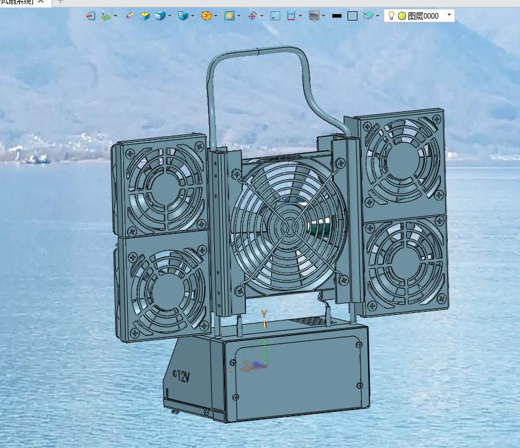
Task: Open the dropdown beside the framed picture icon
Action: [239, 16]
